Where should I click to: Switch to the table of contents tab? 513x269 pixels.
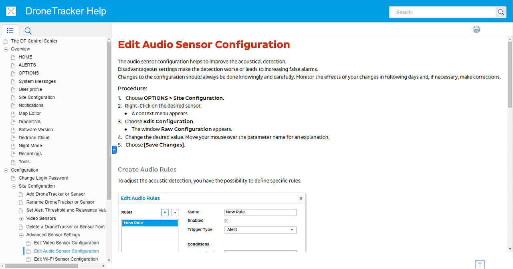[10, 30]
